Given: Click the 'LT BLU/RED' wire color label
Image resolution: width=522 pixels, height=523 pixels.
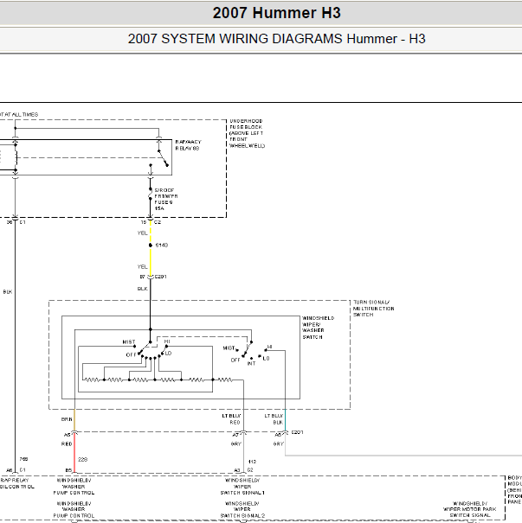Looking at the screenshot, I should tap(231, 419).
